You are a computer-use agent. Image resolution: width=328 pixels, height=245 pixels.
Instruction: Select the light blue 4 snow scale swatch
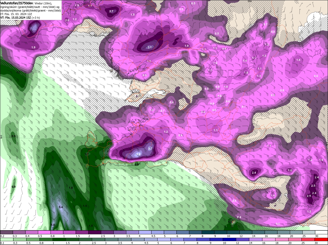(145, 232)
